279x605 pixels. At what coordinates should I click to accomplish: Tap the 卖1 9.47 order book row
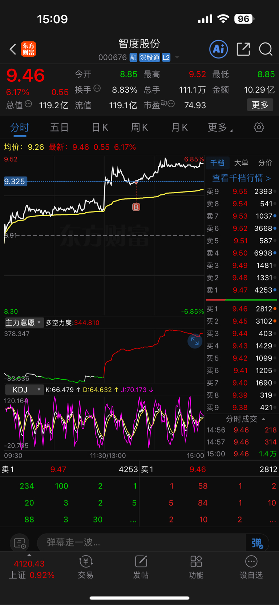click(242, 290)
